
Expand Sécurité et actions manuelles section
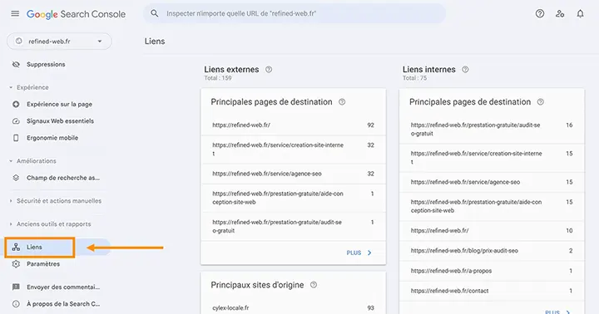pos(56,201)
